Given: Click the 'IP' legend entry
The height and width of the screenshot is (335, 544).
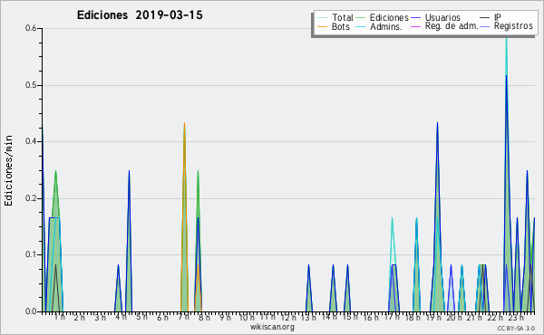Looking at the screenshot, I should tap(491, 17).
